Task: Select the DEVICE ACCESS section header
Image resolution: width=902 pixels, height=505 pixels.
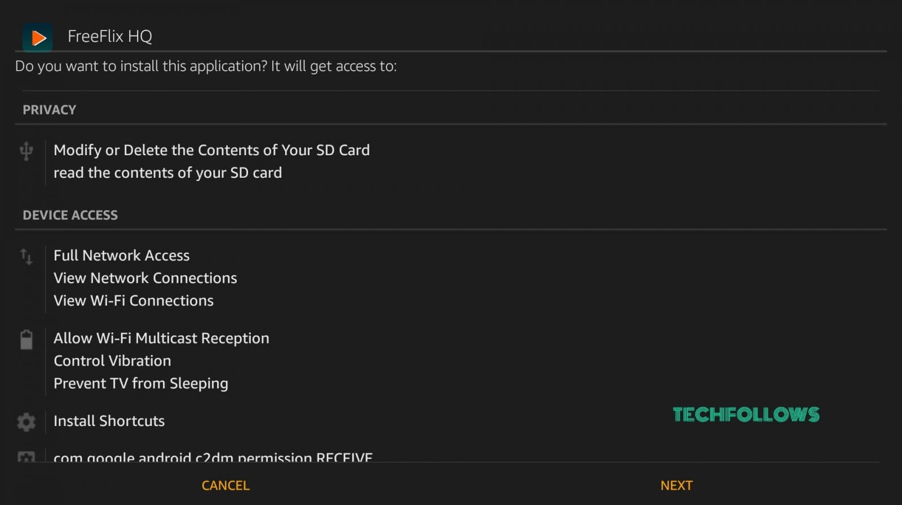Action: [70, 215]
